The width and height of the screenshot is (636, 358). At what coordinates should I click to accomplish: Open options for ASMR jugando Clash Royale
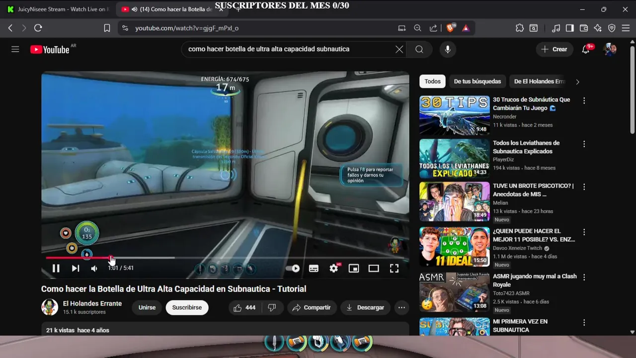click(x=584, y=277)
